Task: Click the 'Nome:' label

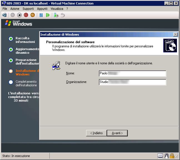Action: 70,73
